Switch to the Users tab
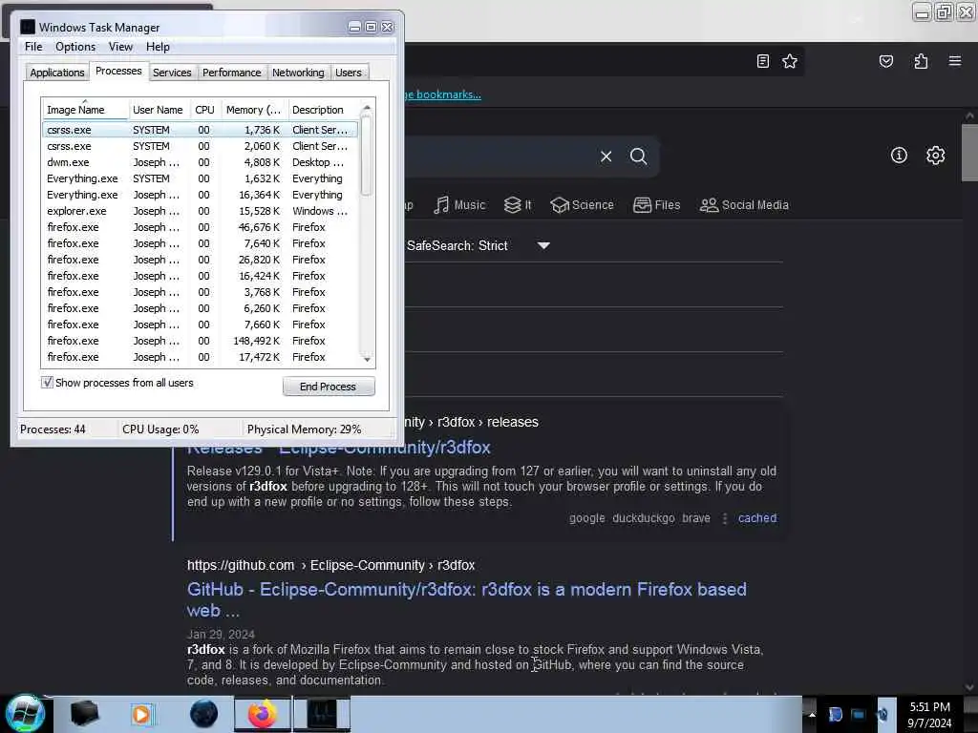 coord(348,73)
